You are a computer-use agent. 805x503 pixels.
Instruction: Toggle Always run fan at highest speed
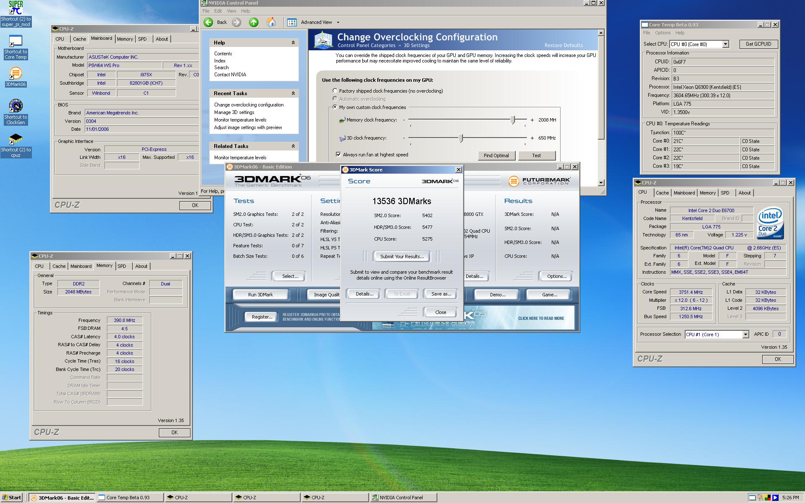338,154
